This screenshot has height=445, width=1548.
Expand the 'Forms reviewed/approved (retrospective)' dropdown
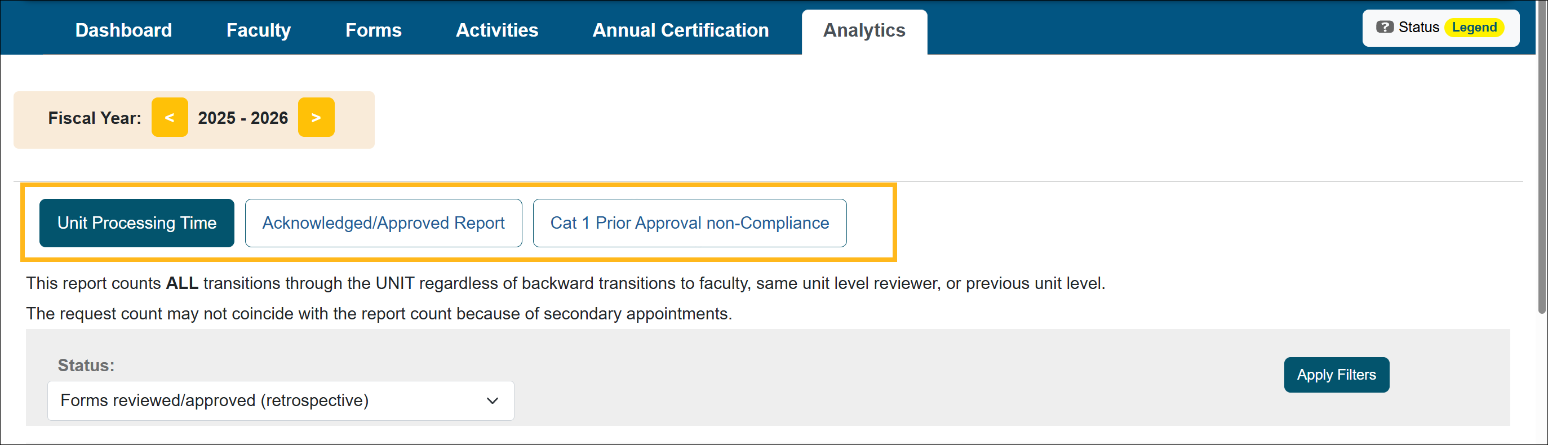[280, 400]
